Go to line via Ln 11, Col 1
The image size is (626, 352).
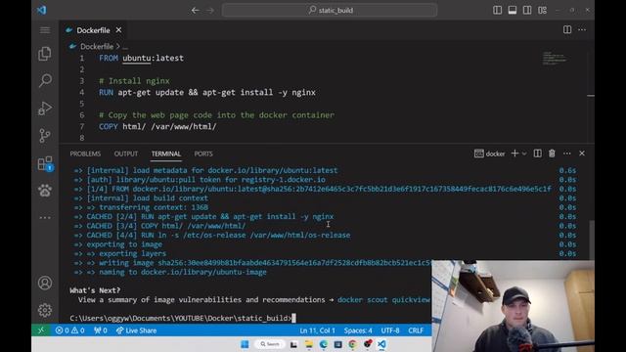(x=317, y=330)
